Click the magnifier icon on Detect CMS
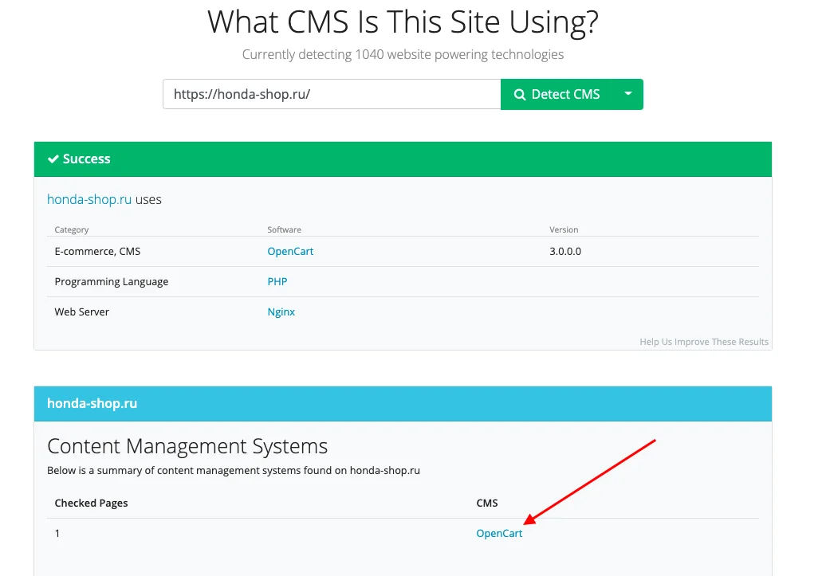Viewport: 826px width, 576px height. (520, 95)
